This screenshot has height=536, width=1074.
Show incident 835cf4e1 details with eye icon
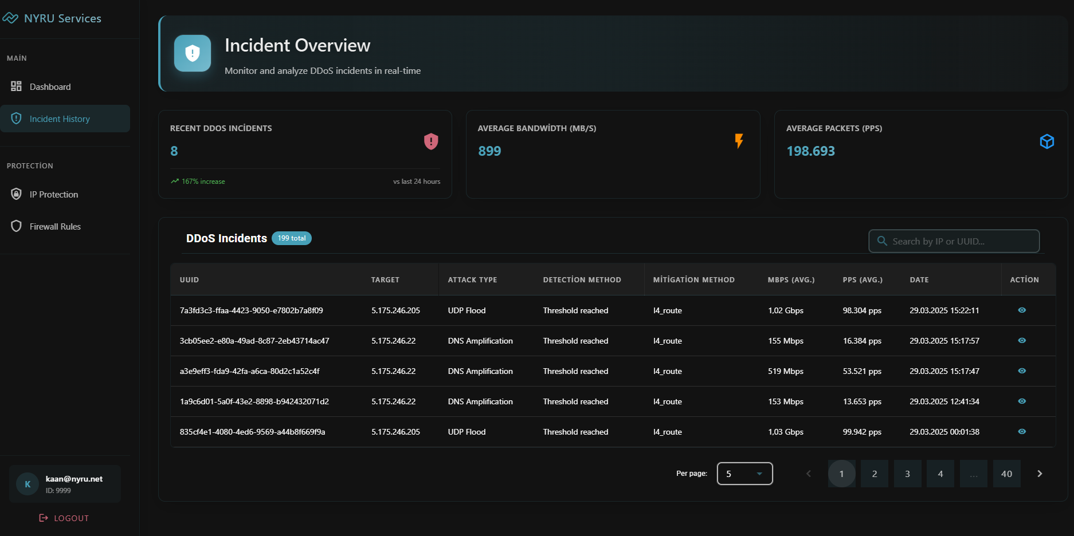[x=1022, y=432]
